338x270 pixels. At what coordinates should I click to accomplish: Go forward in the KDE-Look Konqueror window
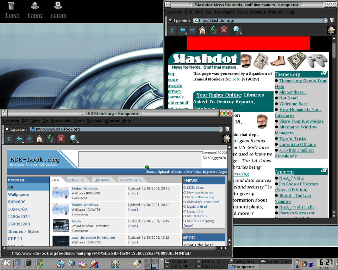pyautogui.click(x=29, y=139)
